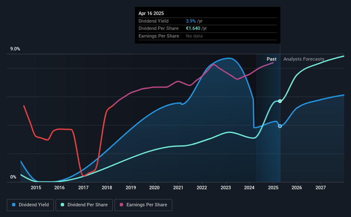Screen dimensions: 351x217
Task: Click the 'Analysts Forecasts' label
Action: point(304,59)
